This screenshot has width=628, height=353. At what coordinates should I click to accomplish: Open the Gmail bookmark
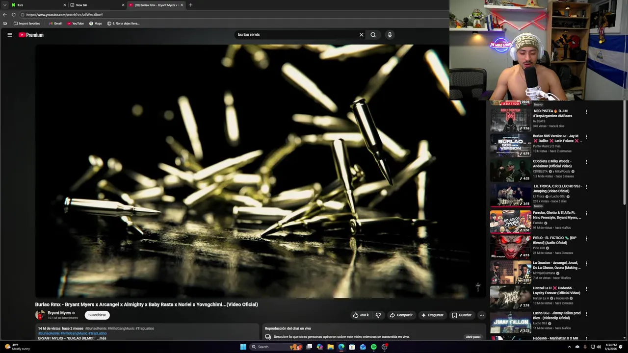pos(55,24)
